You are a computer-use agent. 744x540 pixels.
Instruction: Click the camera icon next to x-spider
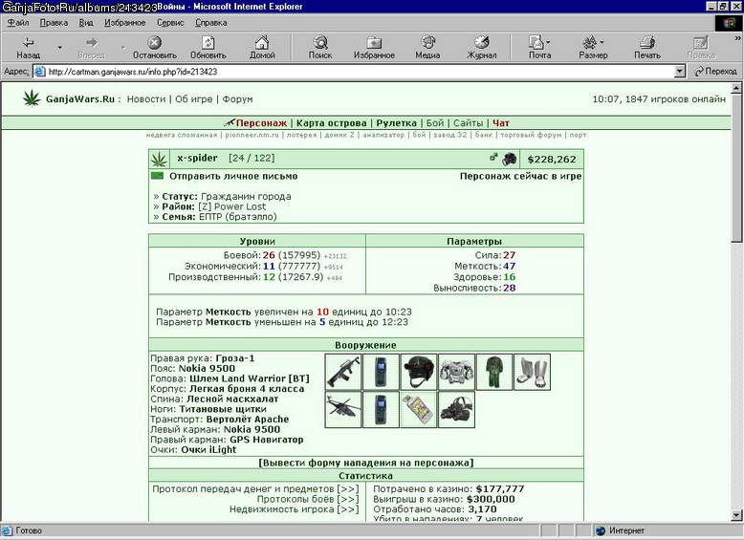[510, 159]
